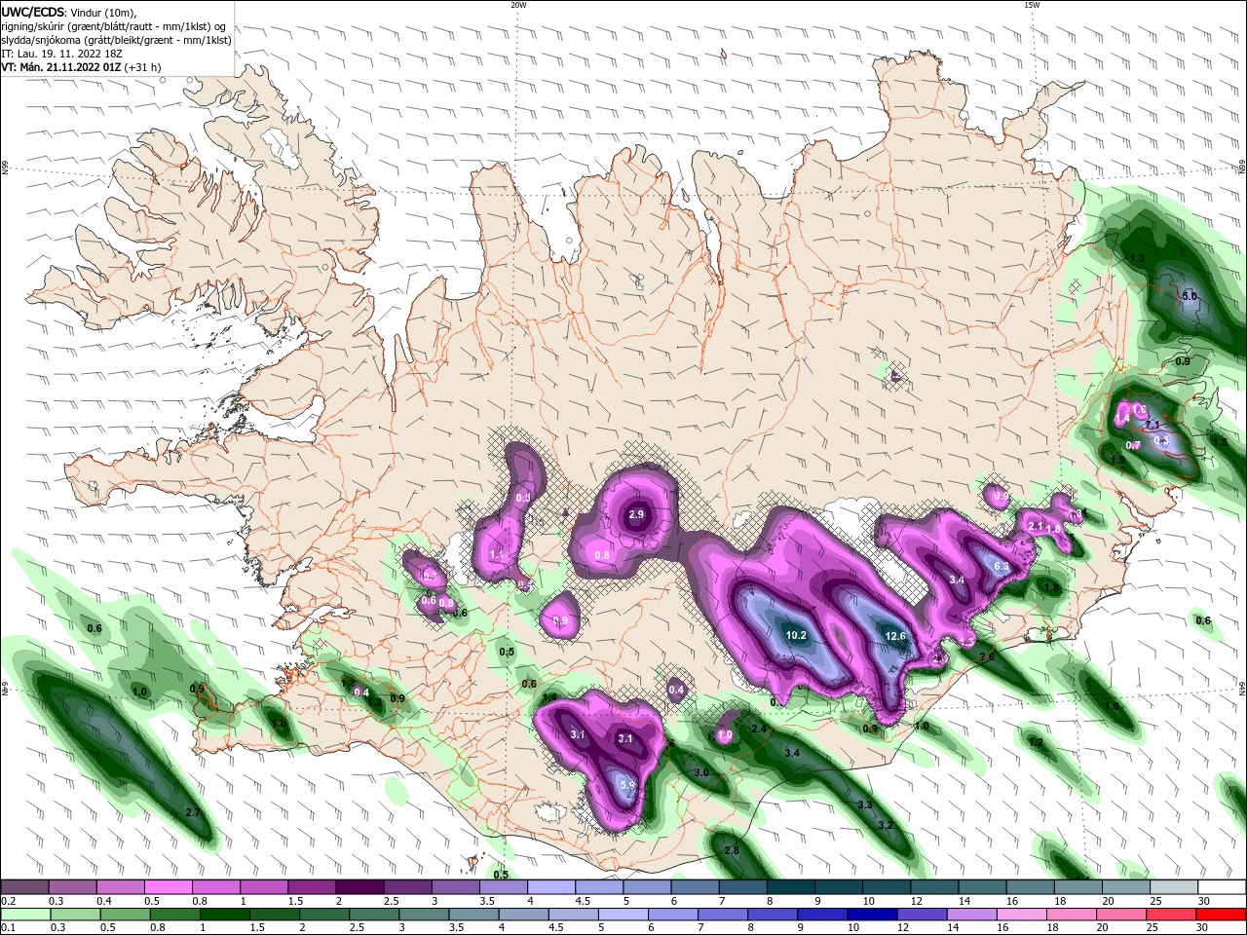
Task: Click the 20W longitude label
Action: (518, 5)
